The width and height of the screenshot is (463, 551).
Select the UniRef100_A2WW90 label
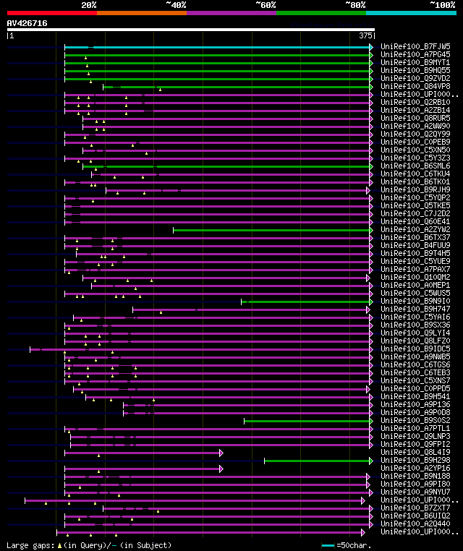click(415, 126)
